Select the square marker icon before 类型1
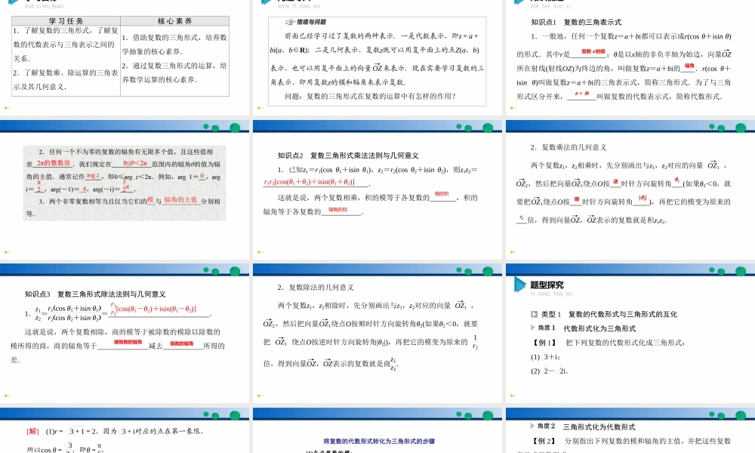Screen dimensions: 755x453 pos(534,315)
